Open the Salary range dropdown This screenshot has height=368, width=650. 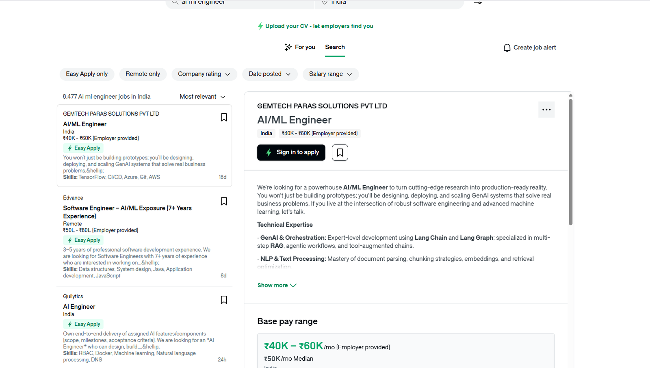(x=330, y=74)
